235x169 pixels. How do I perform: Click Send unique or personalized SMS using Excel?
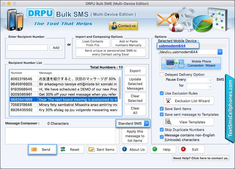pos(111,52)
